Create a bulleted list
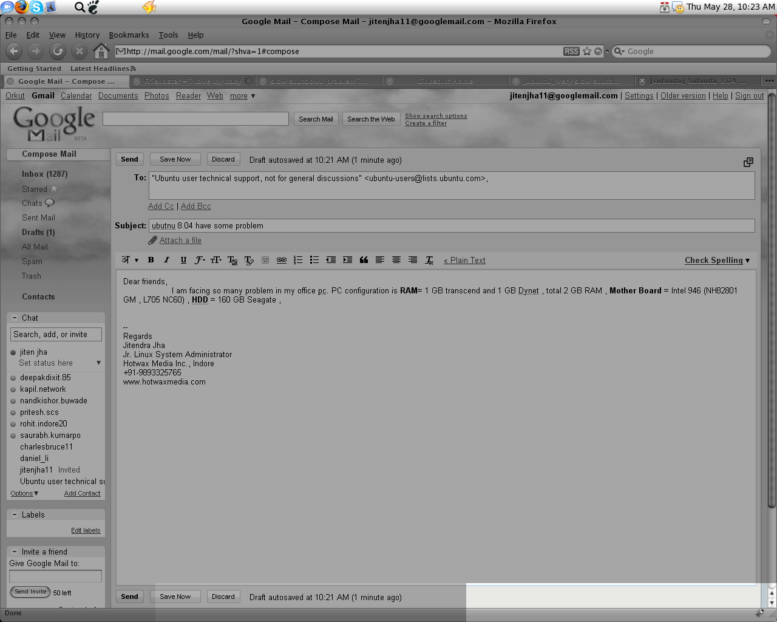Screen dimensions: 777x622 [314, 260]
